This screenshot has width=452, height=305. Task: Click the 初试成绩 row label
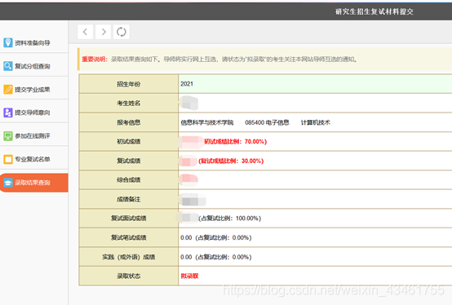coord(129,141)
